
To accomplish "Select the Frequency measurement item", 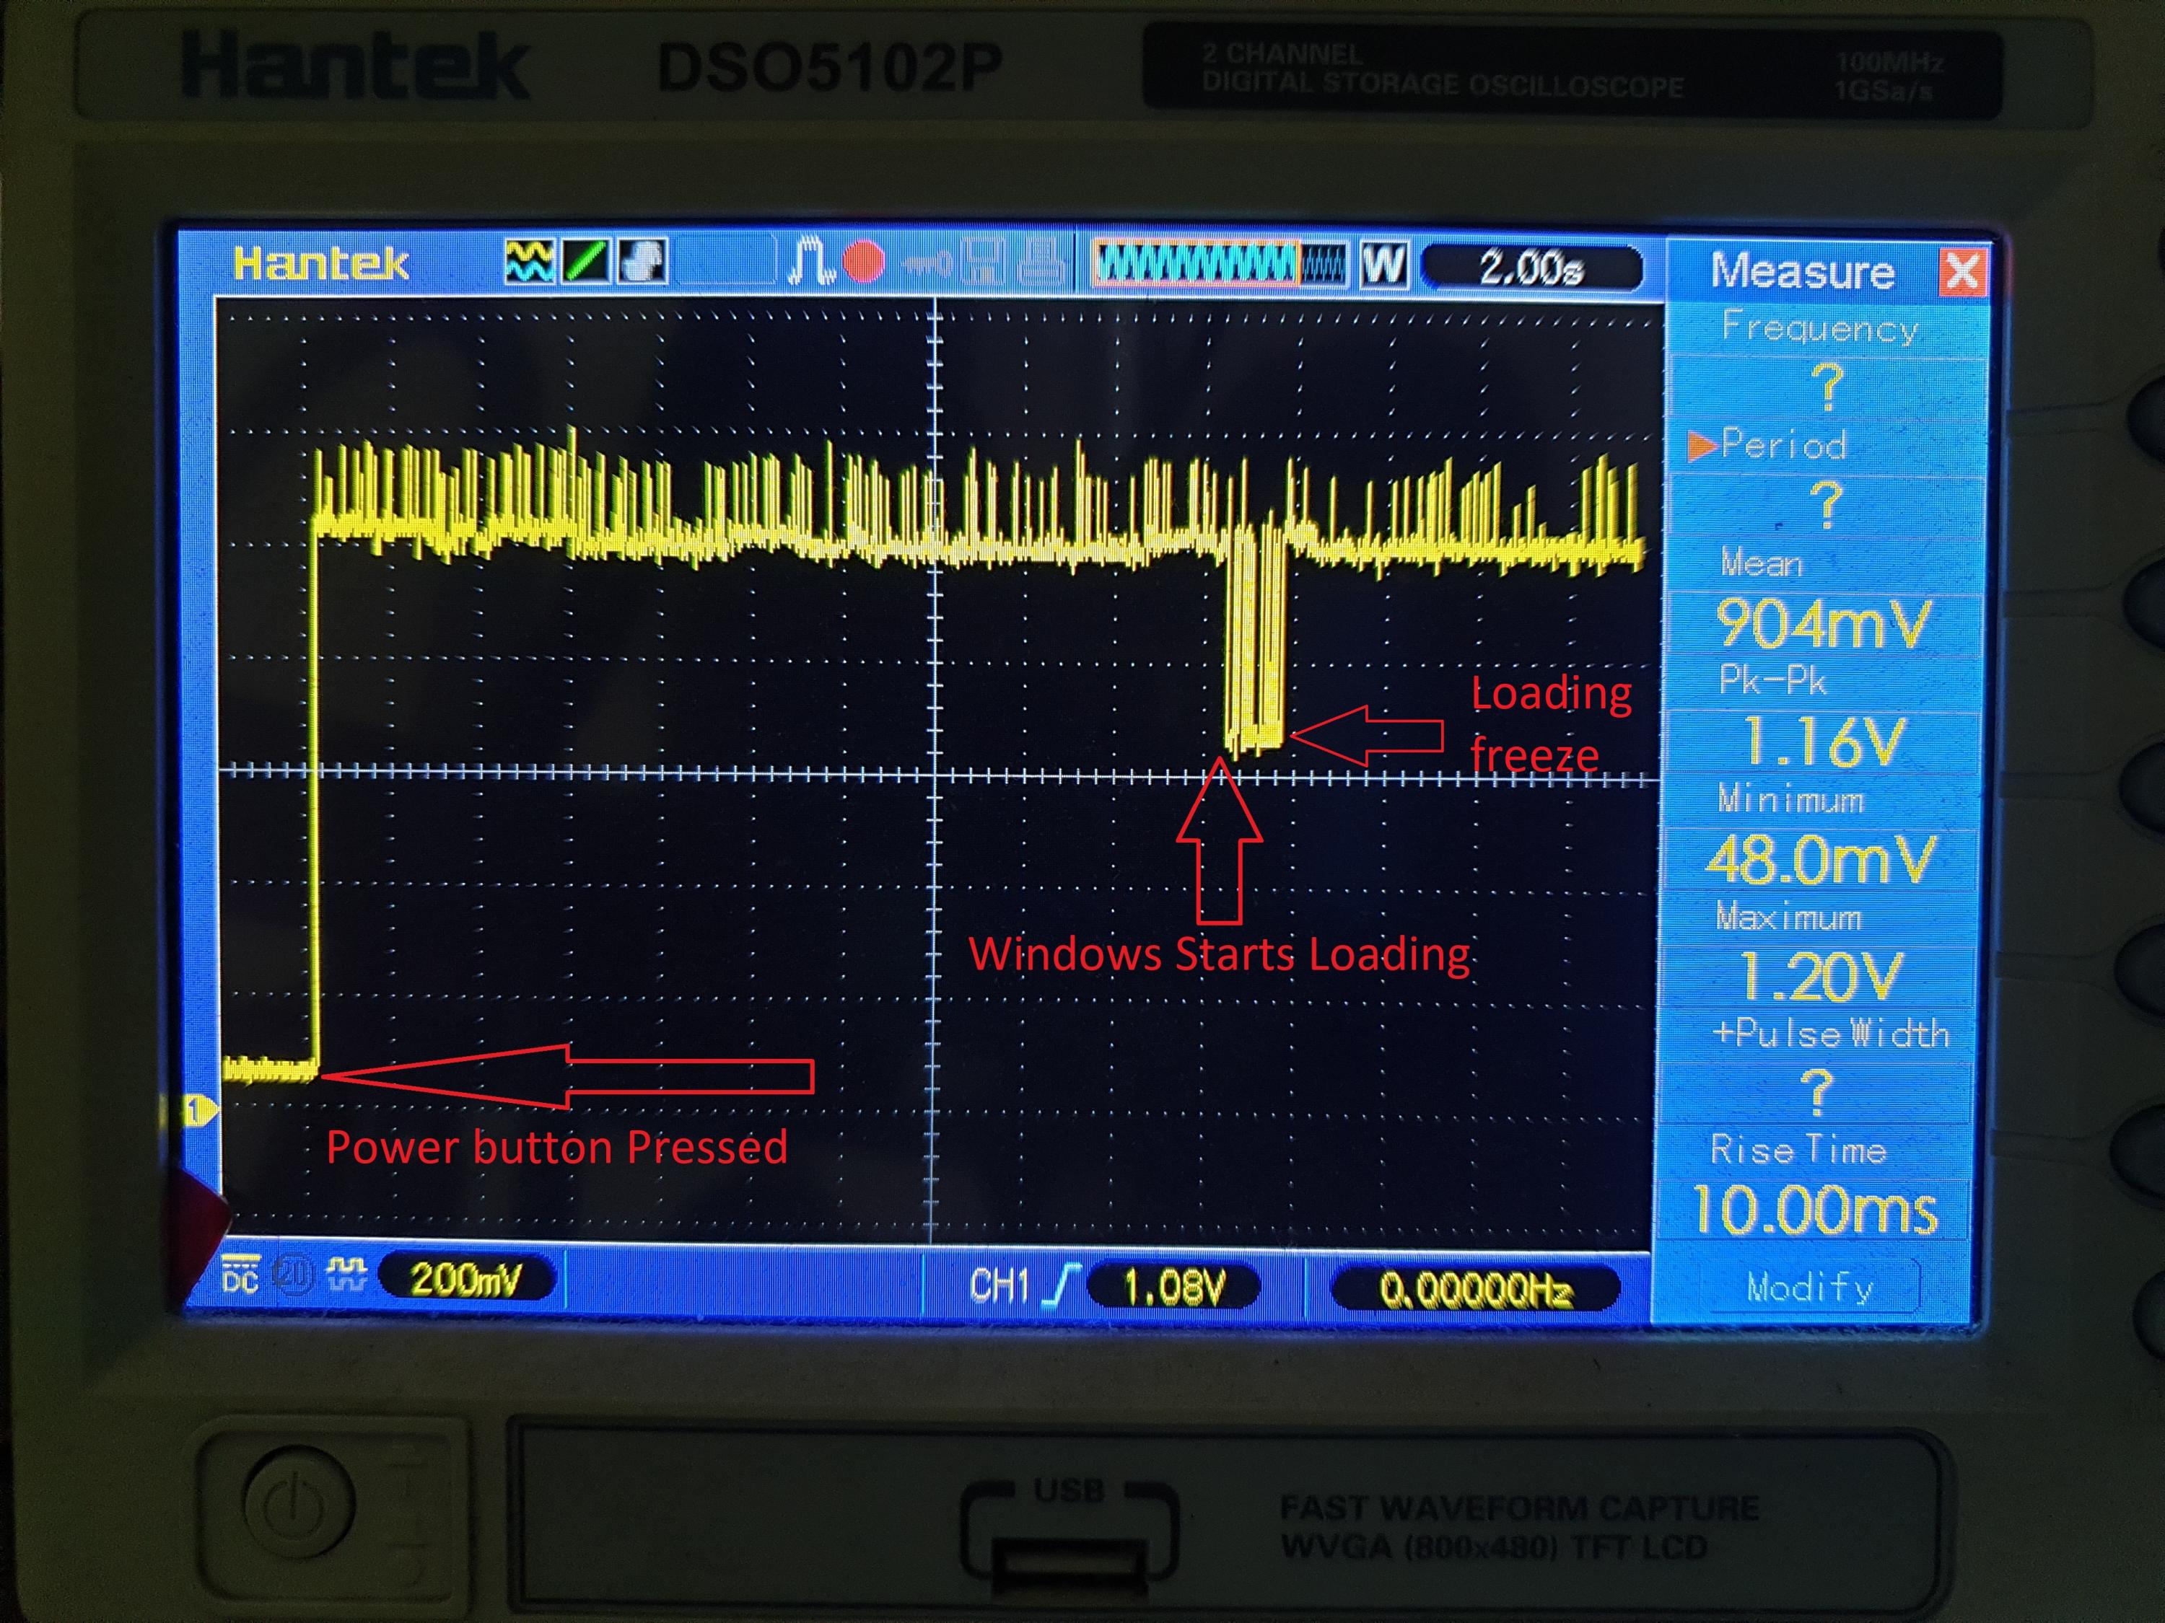I will [1819, 327].
